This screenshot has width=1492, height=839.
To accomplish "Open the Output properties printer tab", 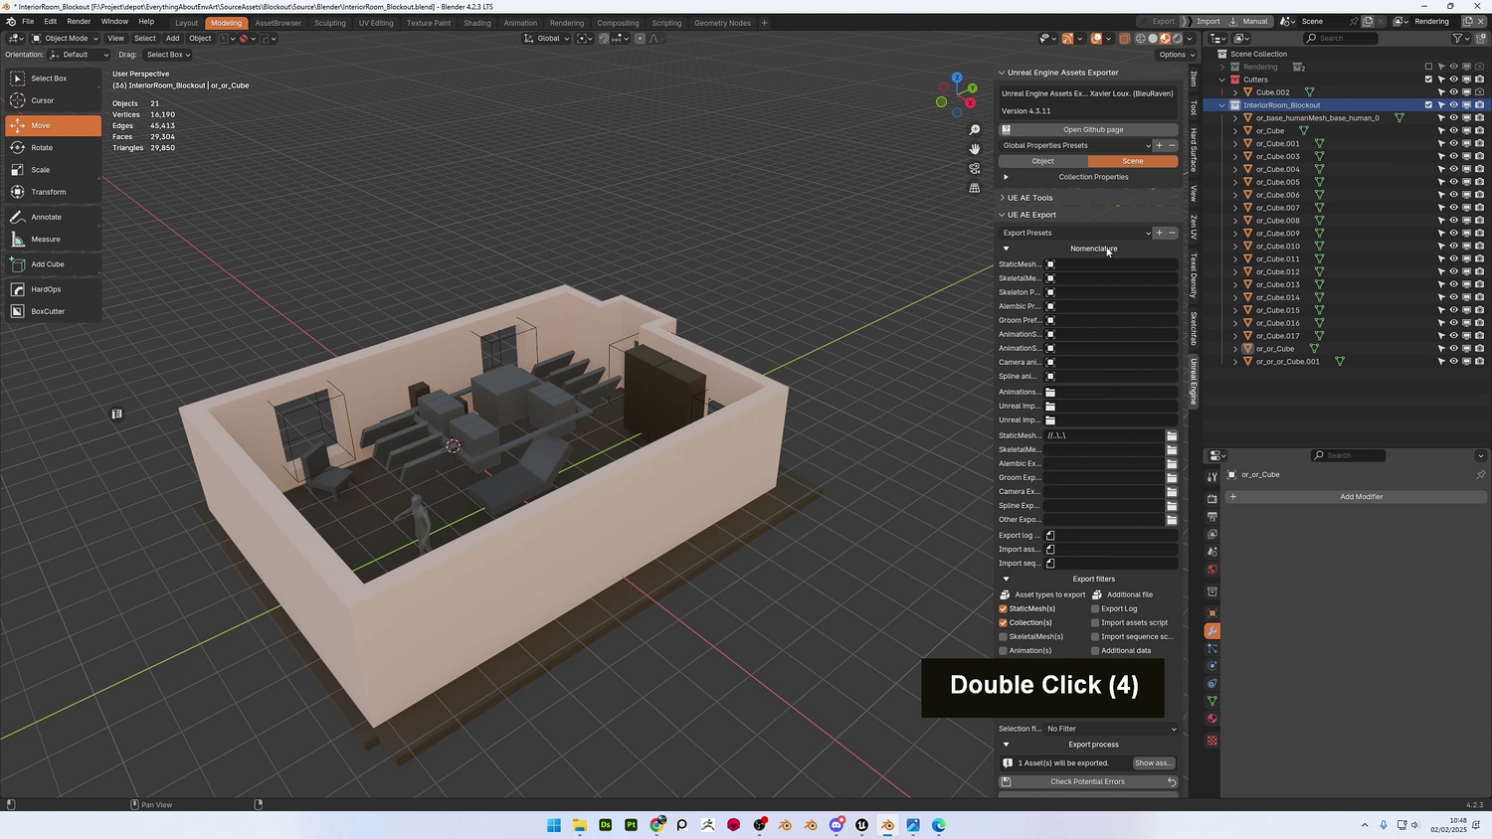I will point(1212,517).
